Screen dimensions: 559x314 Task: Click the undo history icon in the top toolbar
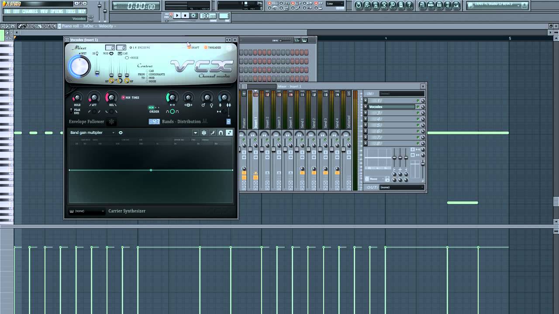359,5
